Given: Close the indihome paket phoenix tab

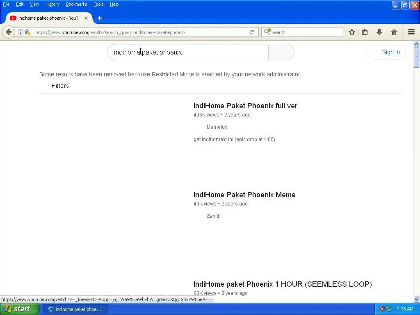Looking at the screenshot, I should [86, 18].
